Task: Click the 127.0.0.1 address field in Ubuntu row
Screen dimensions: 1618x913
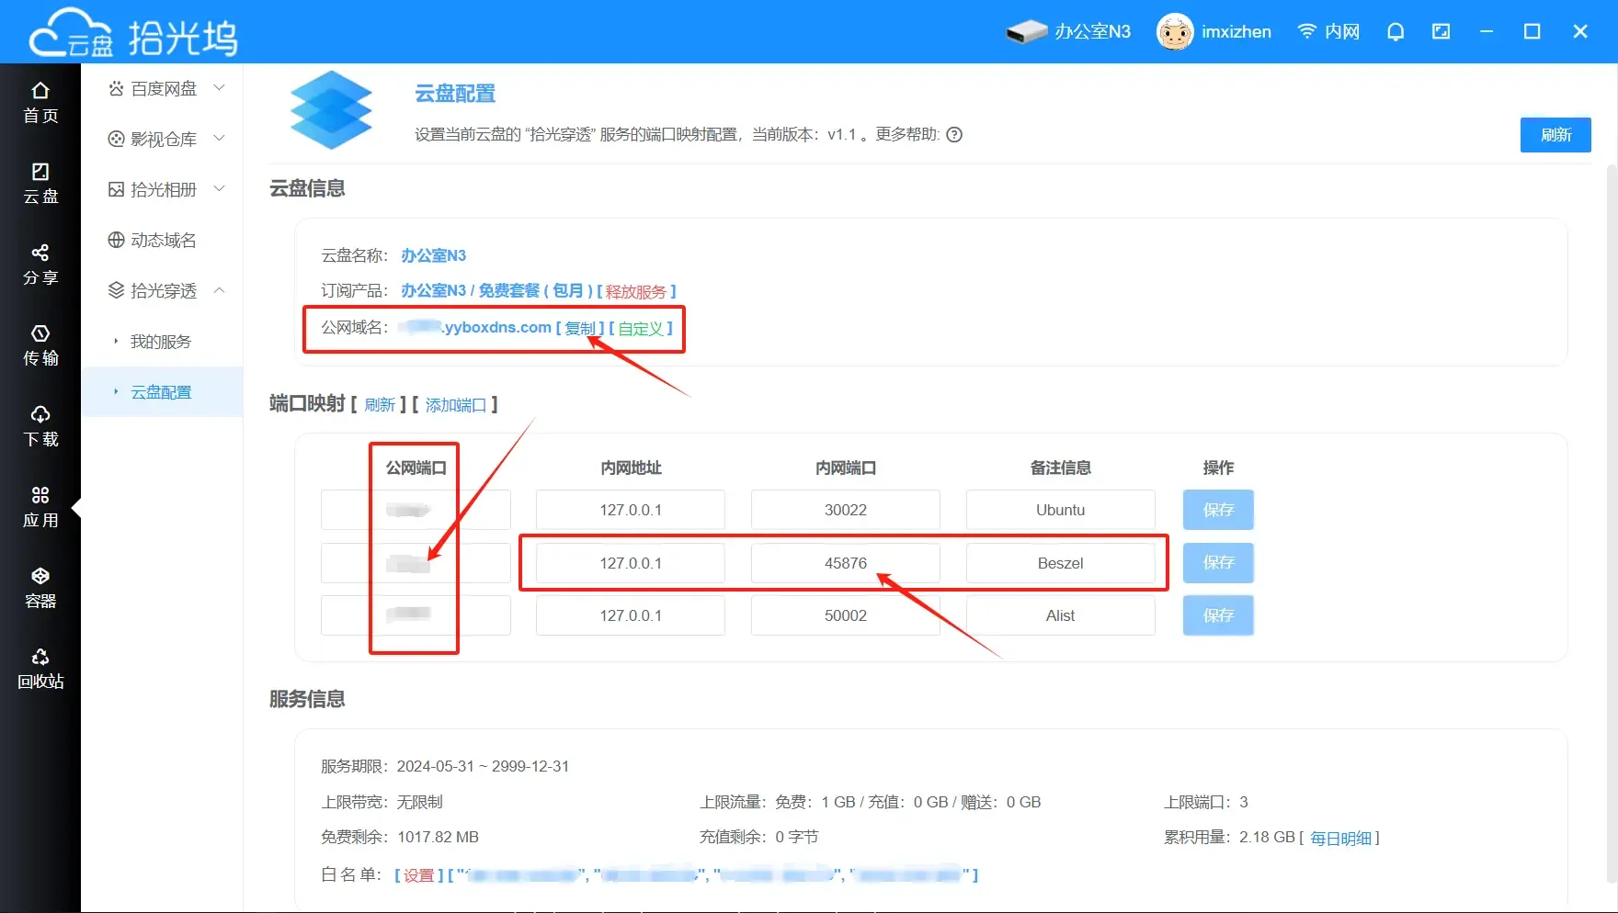Action: click(x=631, y=510)
